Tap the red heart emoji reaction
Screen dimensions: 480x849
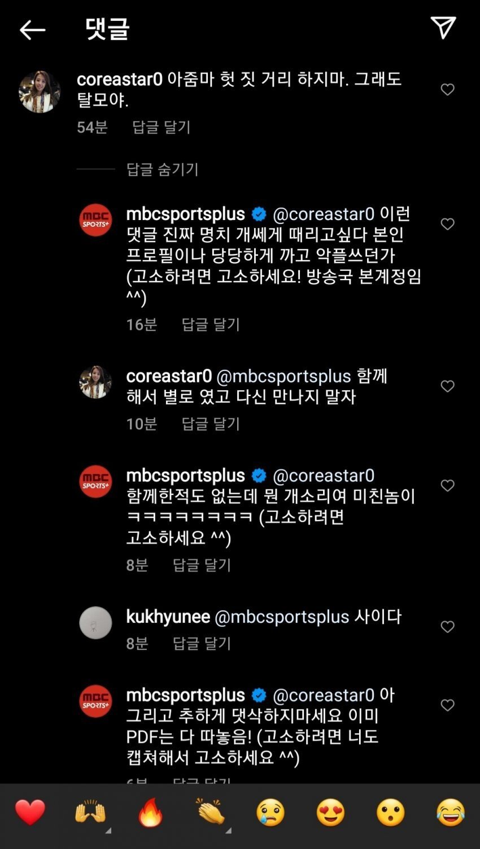pyautogui.click(x=30, y=813)
